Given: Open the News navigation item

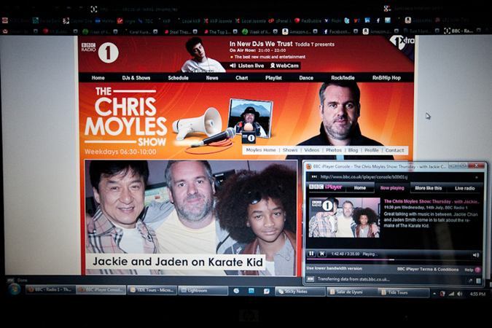Looking at the screenshot, I should click(212, 78).
